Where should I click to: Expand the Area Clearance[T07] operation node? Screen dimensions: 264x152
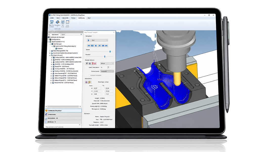(51, 73)
